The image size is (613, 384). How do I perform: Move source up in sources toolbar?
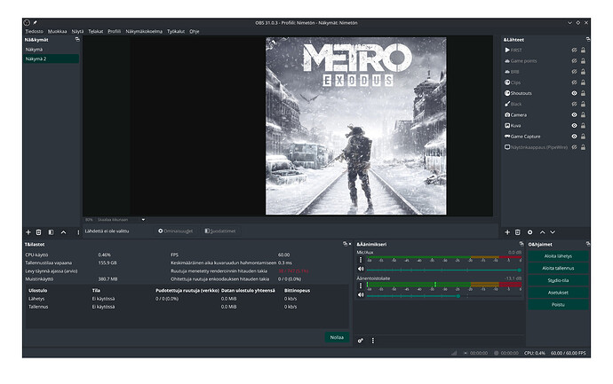543,232
